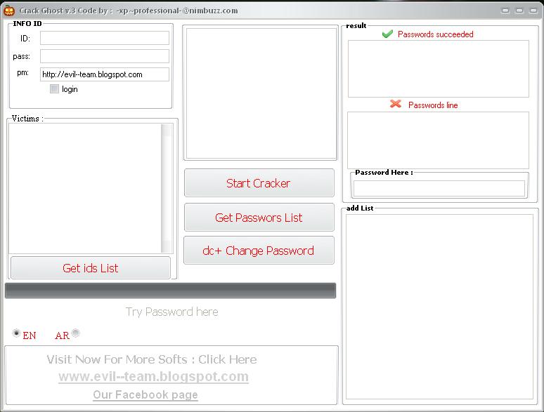This screenshot has width=544, height=412.
Task: Open the Our Facebook page link
Action: pyautogui.click(x=145, y=394)
